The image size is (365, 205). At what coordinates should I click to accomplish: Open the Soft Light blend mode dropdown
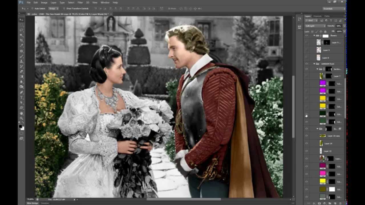pyautogui.click(x=315, y=26)
